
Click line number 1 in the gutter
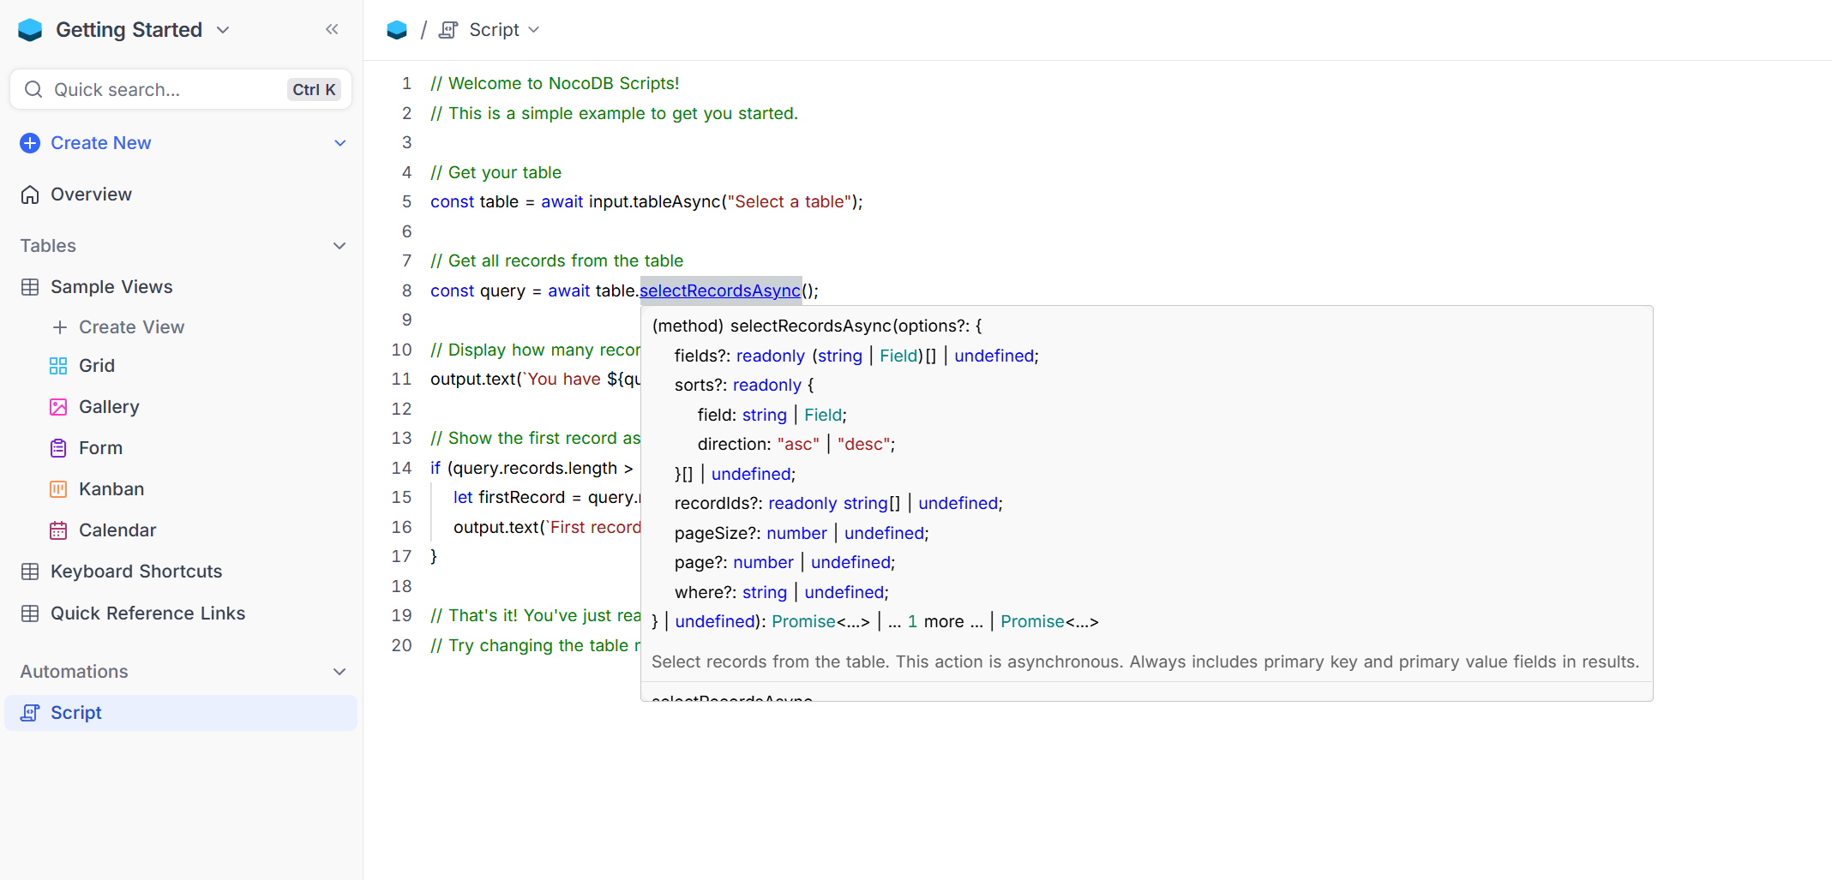click(406, 83)
